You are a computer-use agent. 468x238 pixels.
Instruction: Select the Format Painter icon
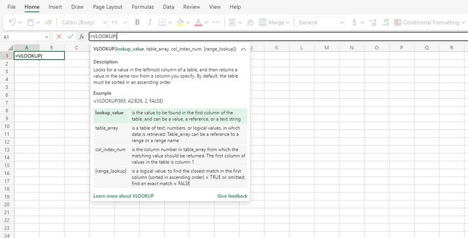pyautogui.click(x=49, y=22)
